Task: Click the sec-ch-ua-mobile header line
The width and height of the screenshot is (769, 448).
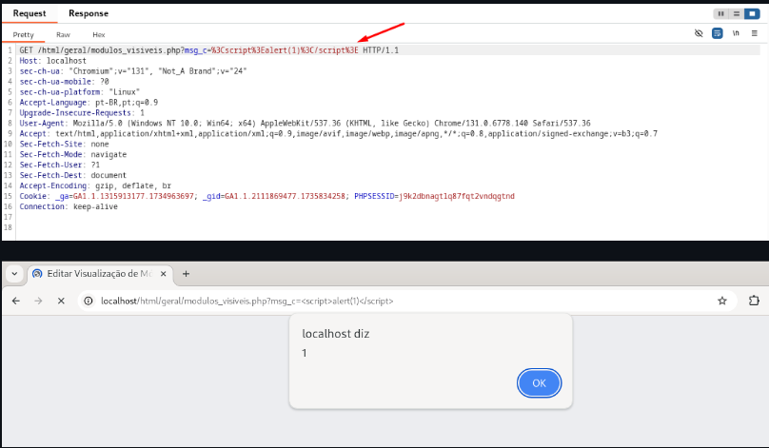Action: tap(65, 82)
